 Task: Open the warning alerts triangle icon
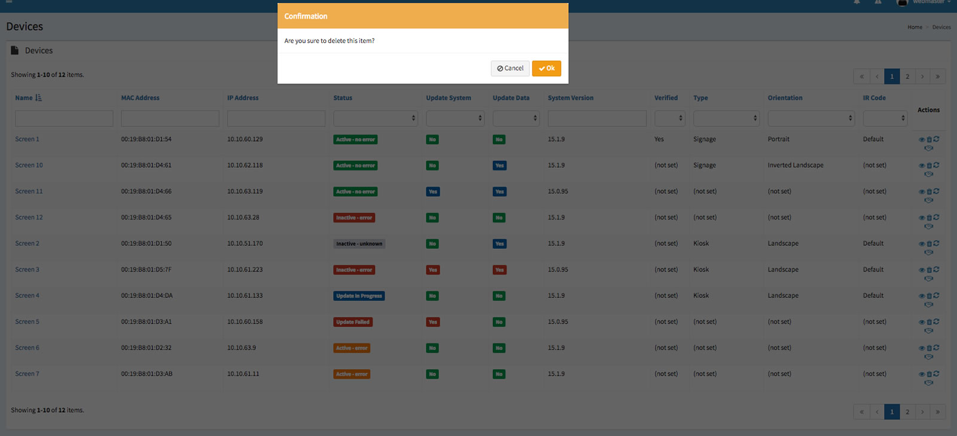(x=878, y=2)
